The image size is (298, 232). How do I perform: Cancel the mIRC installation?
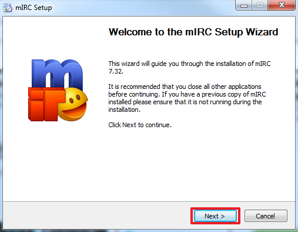coord(266,216)
